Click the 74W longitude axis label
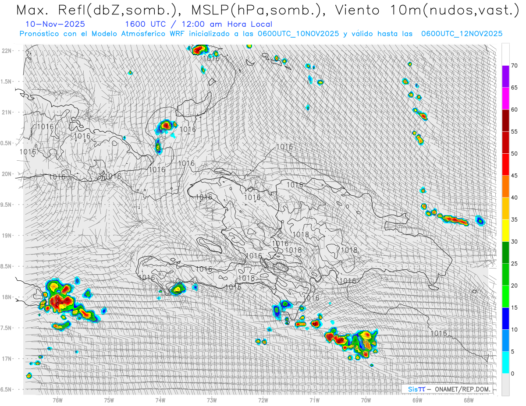The height and width of the screenshot is (406, 526). 160,400
